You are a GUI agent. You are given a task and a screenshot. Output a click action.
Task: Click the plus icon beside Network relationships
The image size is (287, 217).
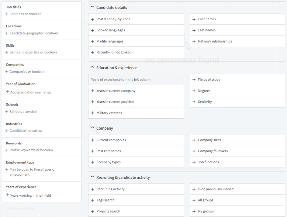click(194, 42)
